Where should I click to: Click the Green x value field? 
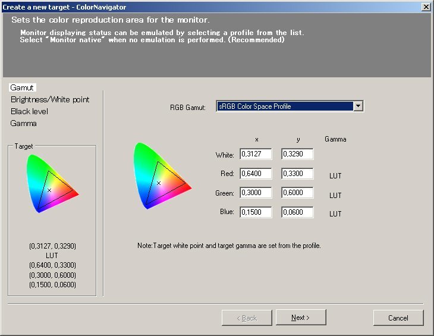click(256, 193)
